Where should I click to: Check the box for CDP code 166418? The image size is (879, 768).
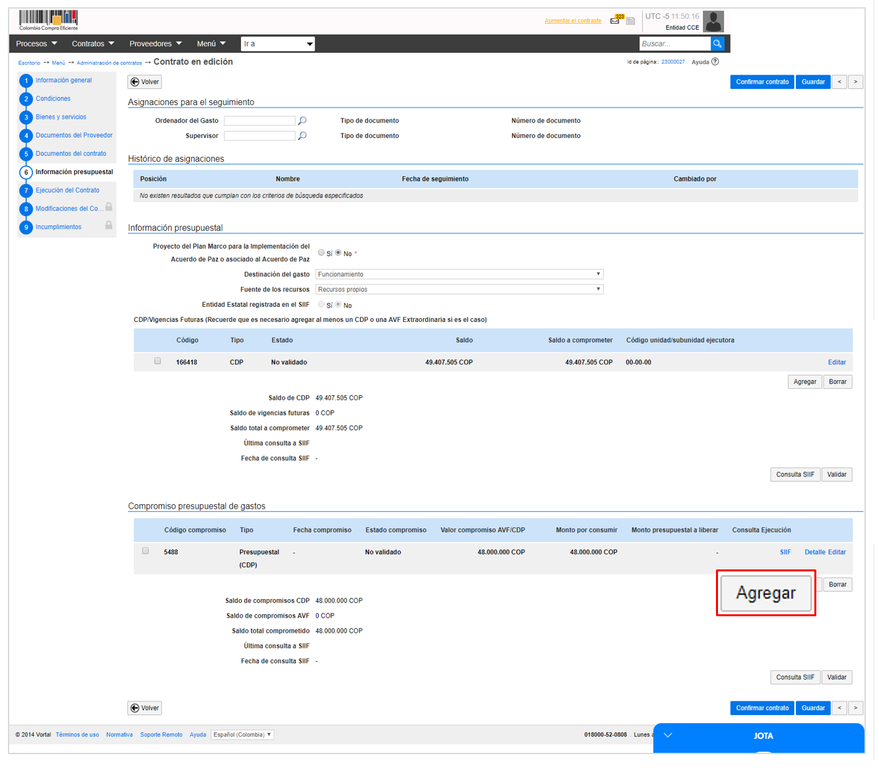(158, 361)
